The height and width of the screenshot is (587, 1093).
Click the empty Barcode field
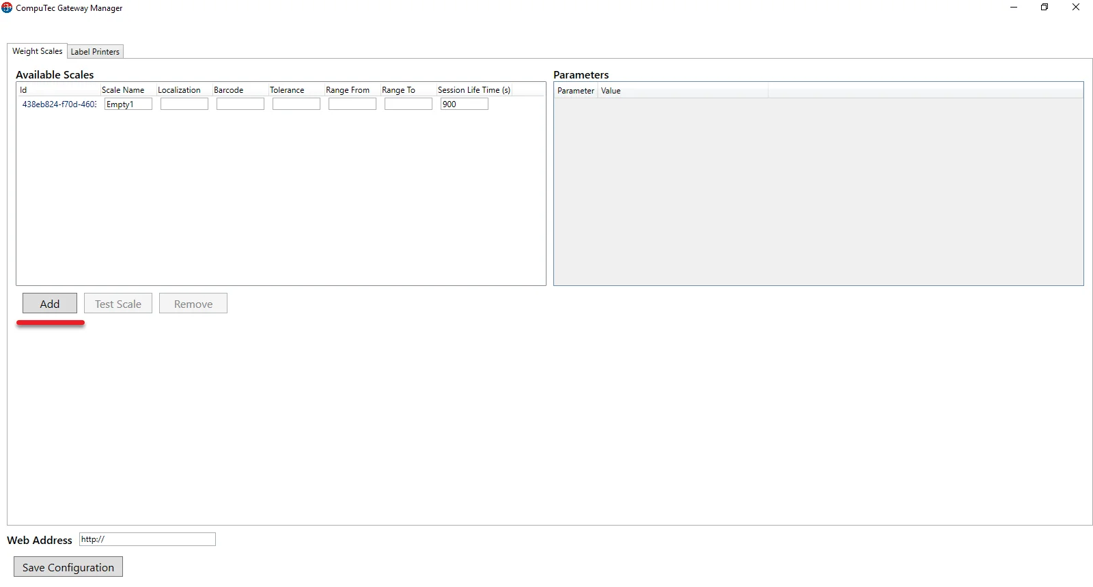pyautogui.click(x=240, y=104)
